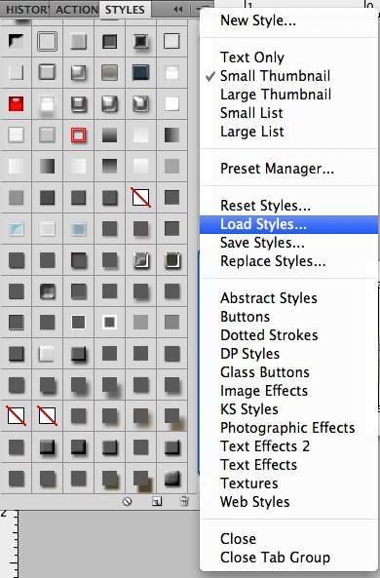
Task: Open Preset Manager from the menu
Action: tap(277, 169)
